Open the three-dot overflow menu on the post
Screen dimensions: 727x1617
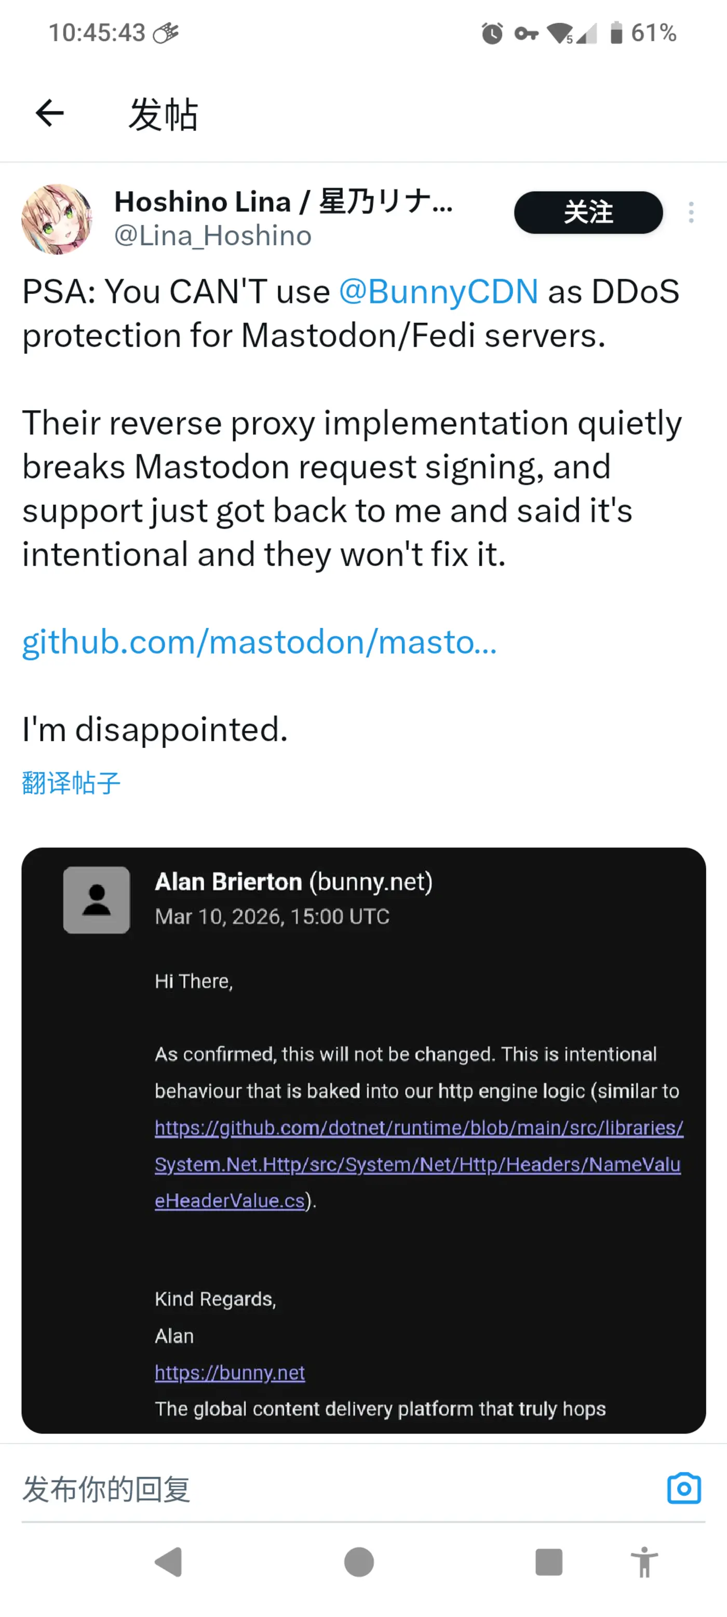[x=690, y=213]
